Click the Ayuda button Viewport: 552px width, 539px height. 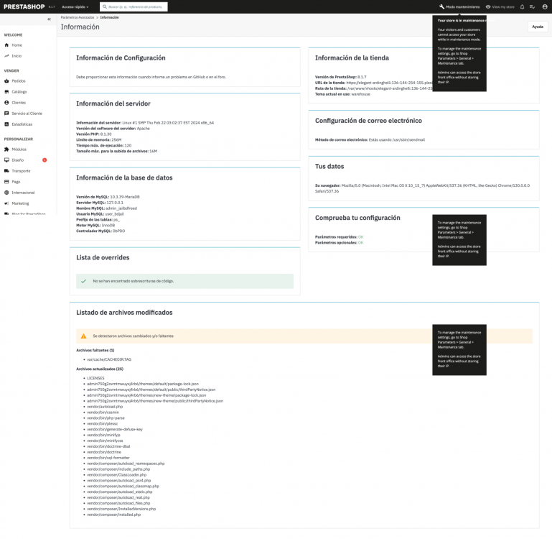click(538, 27)
